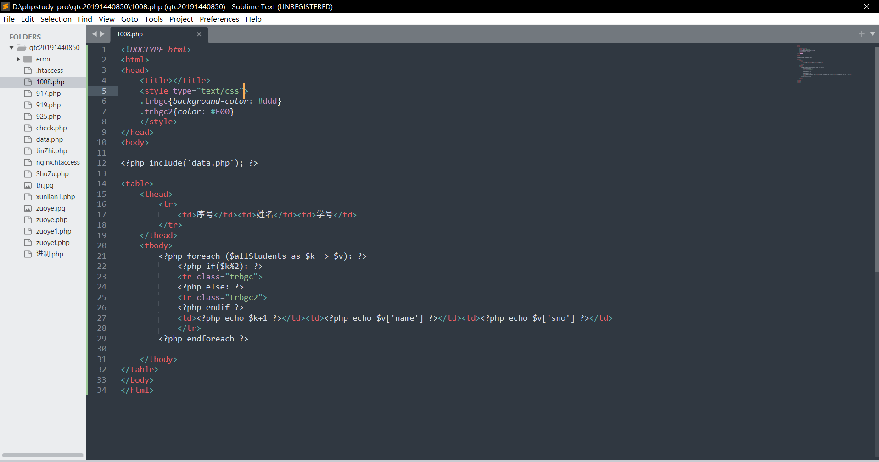Viewport: 879px width, 462px height.
Task: Collapse the qtc20191440850 folder
Action: click(11, 48)
